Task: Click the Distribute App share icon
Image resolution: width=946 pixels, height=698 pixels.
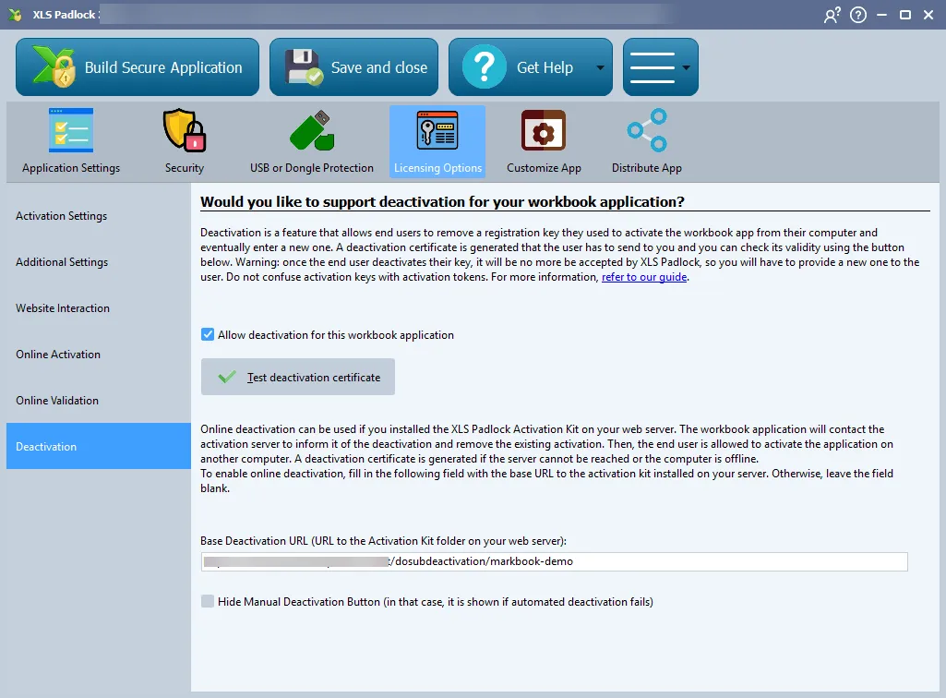Action: [x=647, y=130]
